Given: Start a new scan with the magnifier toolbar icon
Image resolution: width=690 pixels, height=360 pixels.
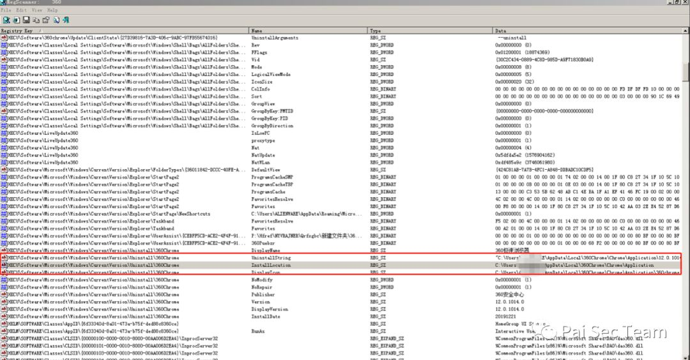Looking at the screenshot, I should tap(6, 20).
